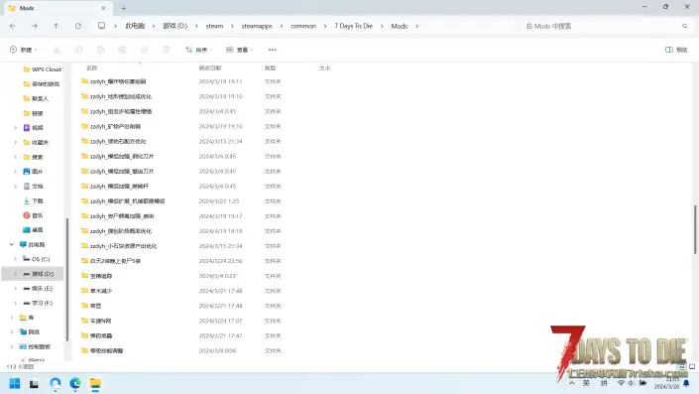Click the monitor icon in address bar
699x394 pixels.
coord(102,26)
